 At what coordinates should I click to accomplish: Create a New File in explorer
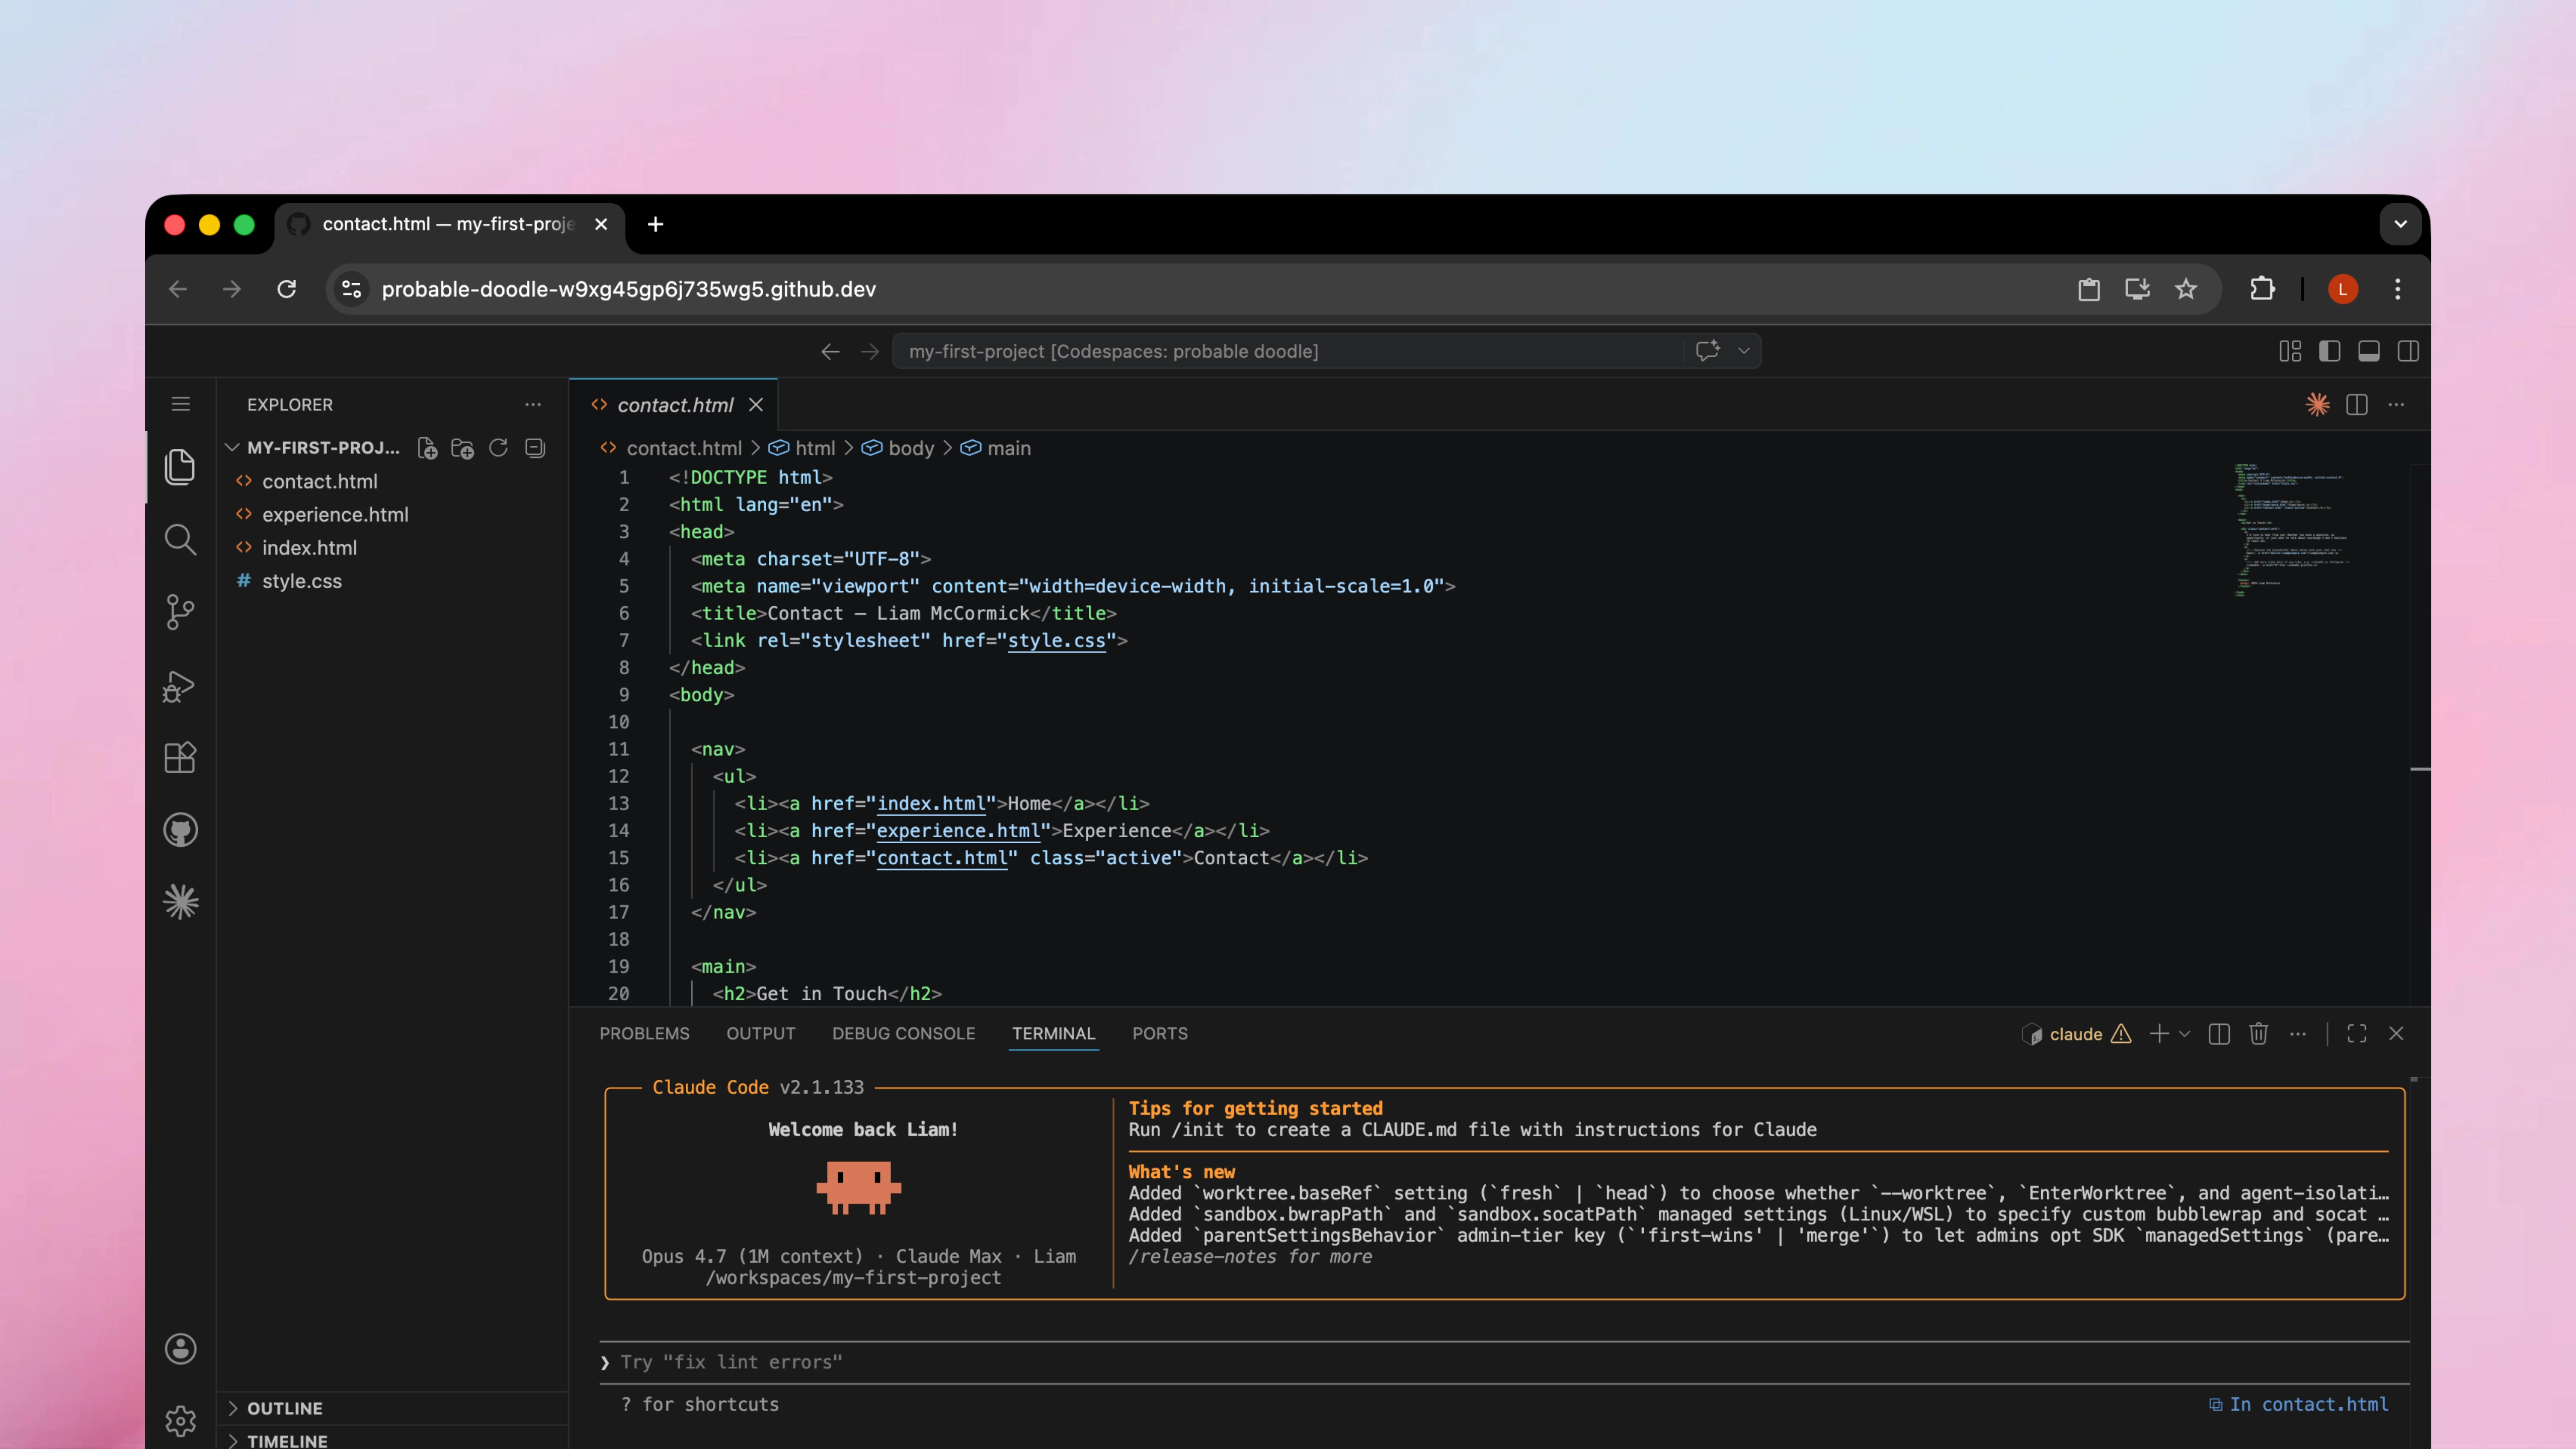[x=427, y=448]
